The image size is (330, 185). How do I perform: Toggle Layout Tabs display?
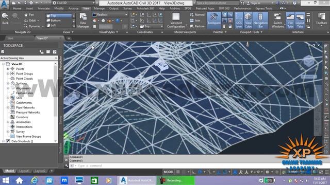pos(300,21)
